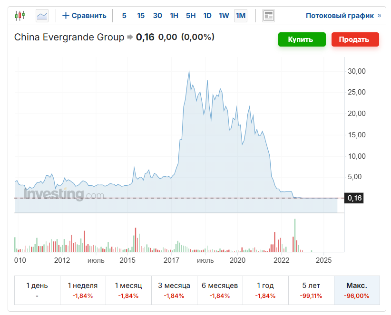Select the 1 месяц range tab
Image resolution: width=391 pixels, height=315 pixels.
point(128,290)
